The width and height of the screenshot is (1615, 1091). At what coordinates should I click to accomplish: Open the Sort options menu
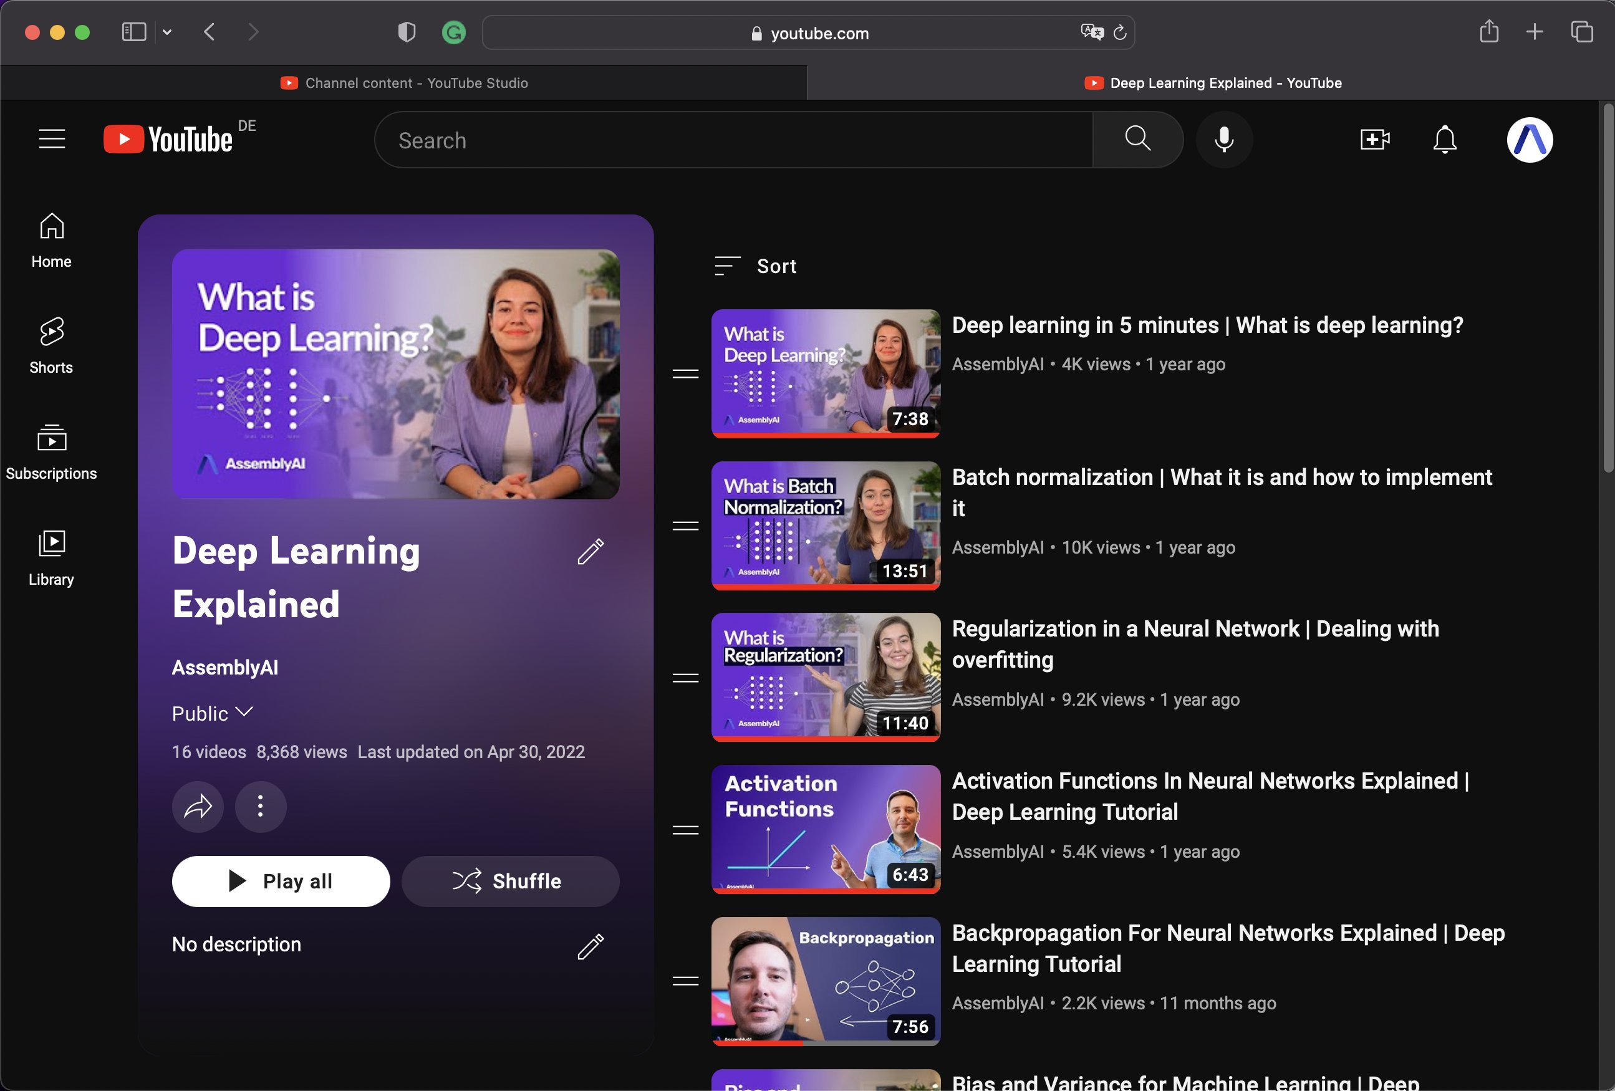pos(756,266)
